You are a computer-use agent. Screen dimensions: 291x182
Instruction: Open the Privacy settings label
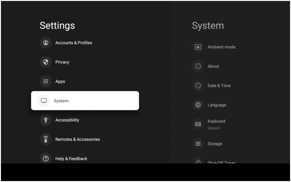[62, 62]
